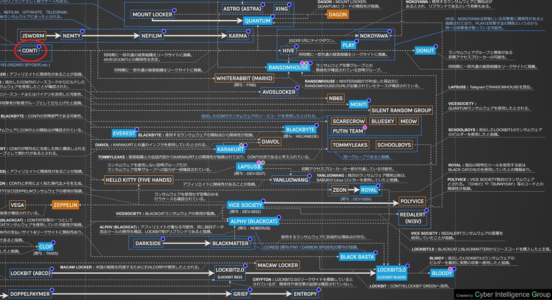Select the blue EVEREST node box
The width and height of the screenshot is (552, 300).
point(124,133)
